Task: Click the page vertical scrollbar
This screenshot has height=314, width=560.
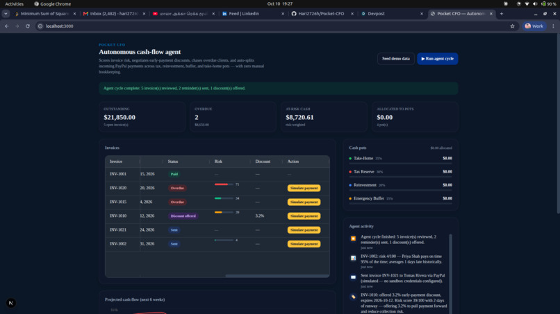Action: coord(558,123)
